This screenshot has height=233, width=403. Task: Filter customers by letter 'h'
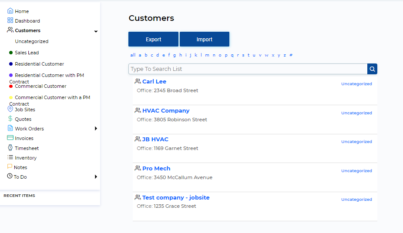pos(181,55)
